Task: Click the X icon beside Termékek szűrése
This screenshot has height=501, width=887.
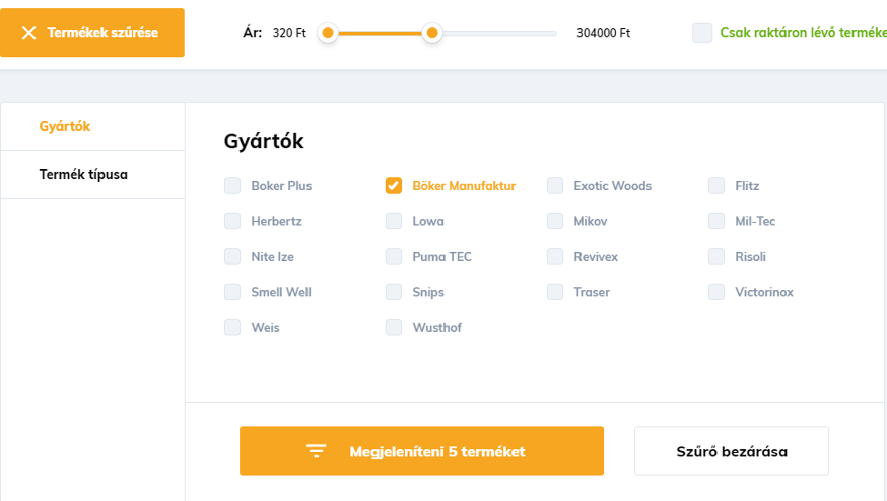Action: click(x=29, y=33)
